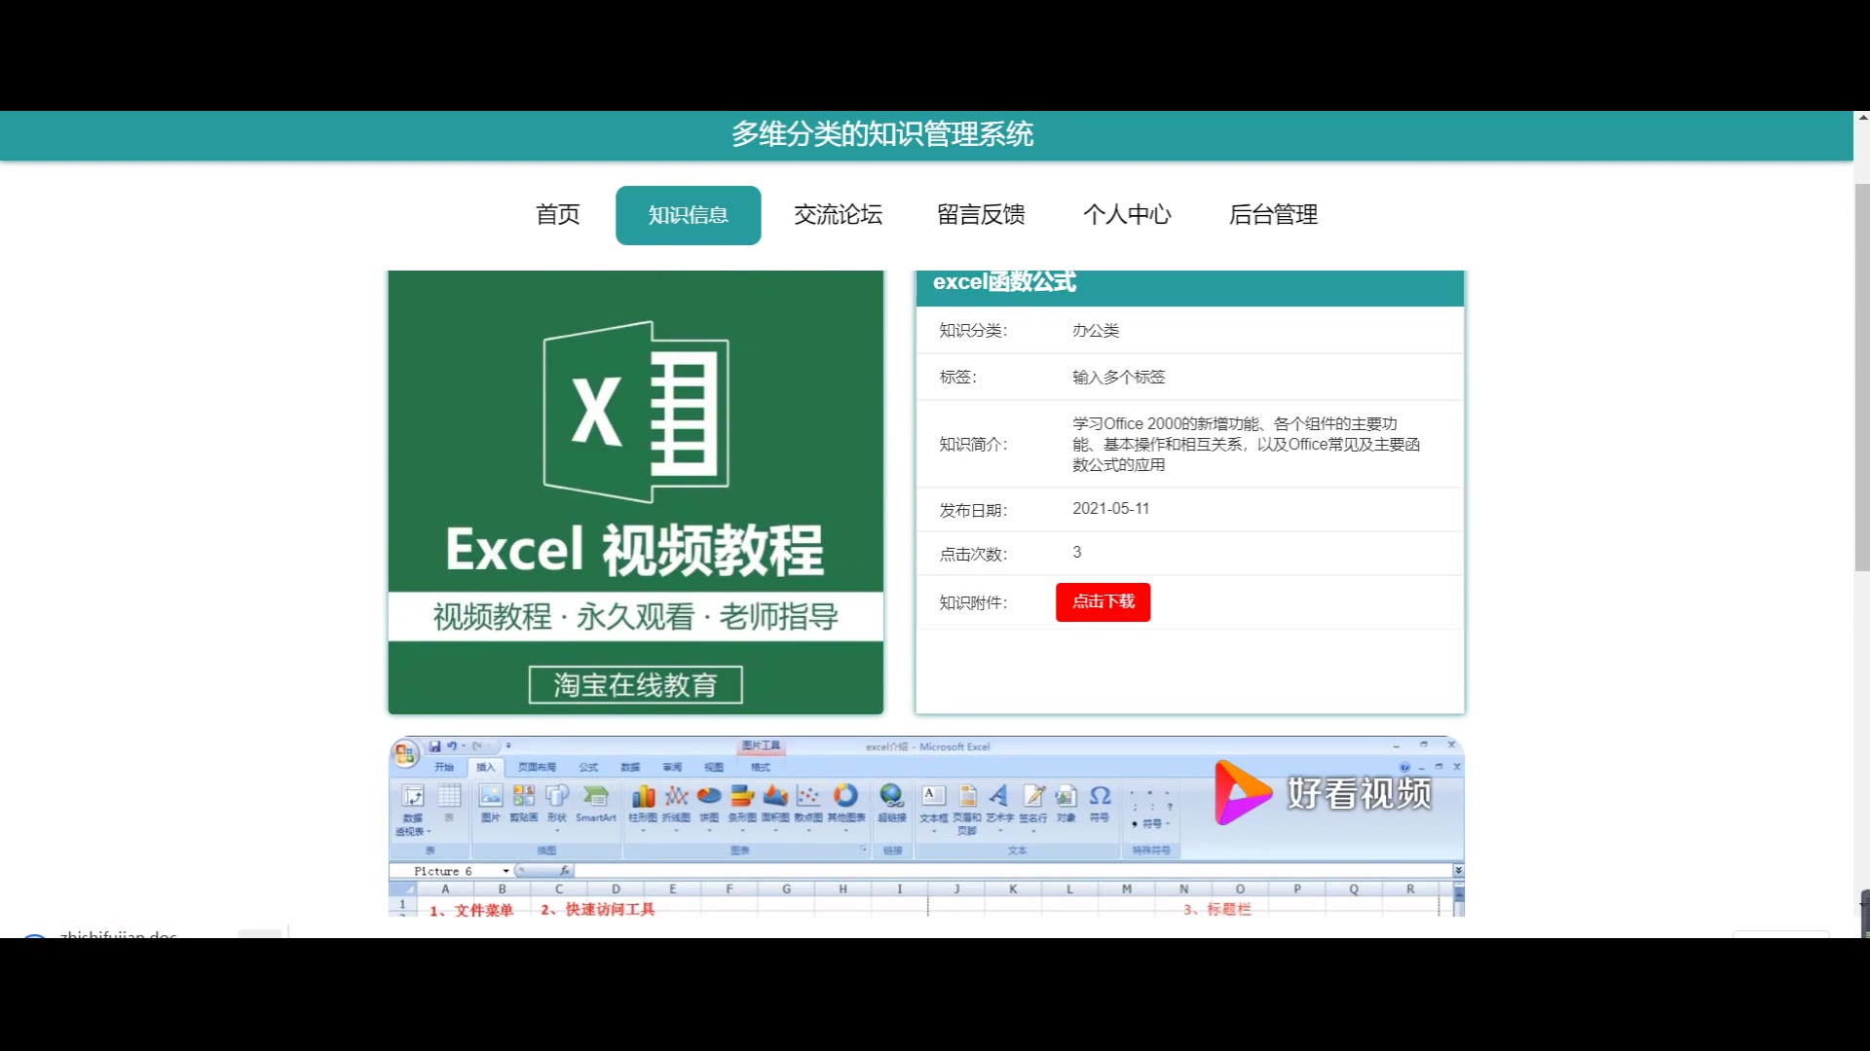Click the blue help icon in Excel ribbon
1870x1051 pixels.
(1404, 767)
